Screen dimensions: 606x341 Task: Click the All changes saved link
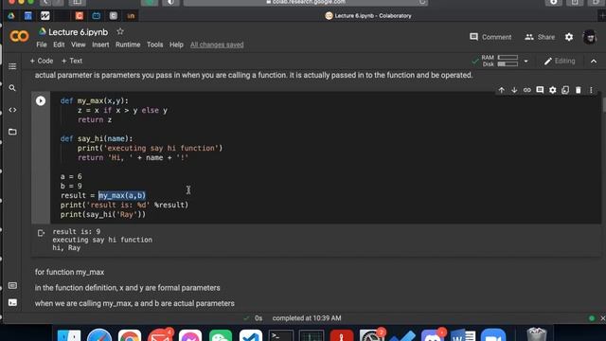click(x=217, y=45)
